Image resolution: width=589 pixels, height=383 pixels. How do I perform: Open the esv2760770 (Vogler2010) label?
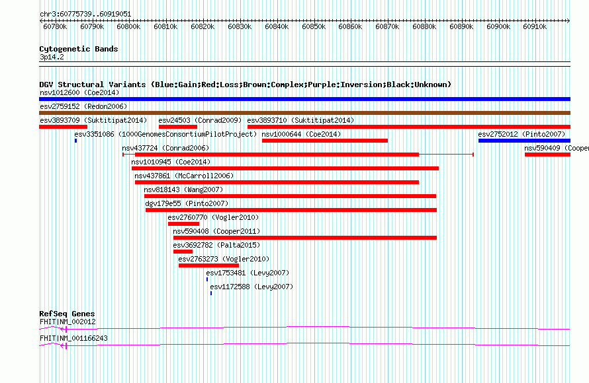coord(213,217)
